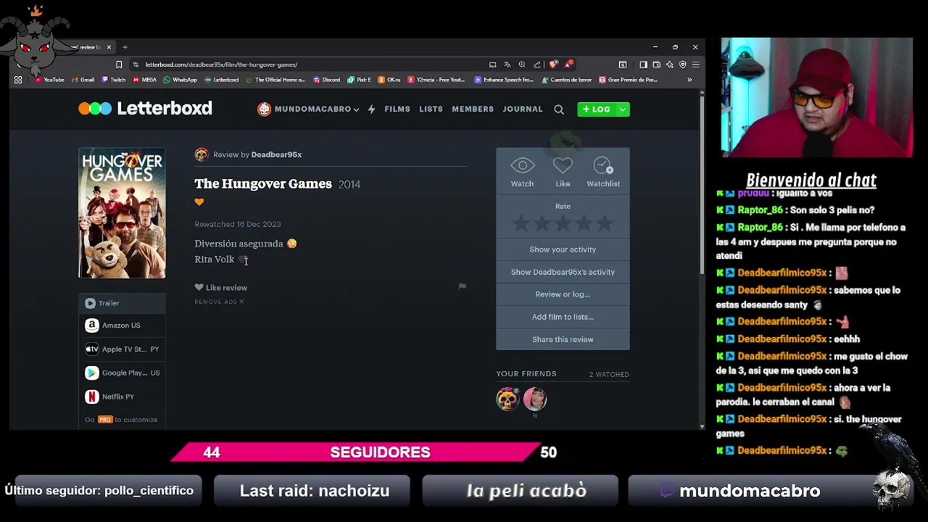Open browser hamburger menu

[695, 65]
